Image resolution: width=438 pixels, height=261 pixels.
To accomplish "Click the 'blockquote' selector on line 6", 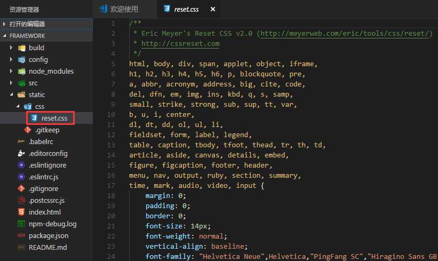I will 260,74.
